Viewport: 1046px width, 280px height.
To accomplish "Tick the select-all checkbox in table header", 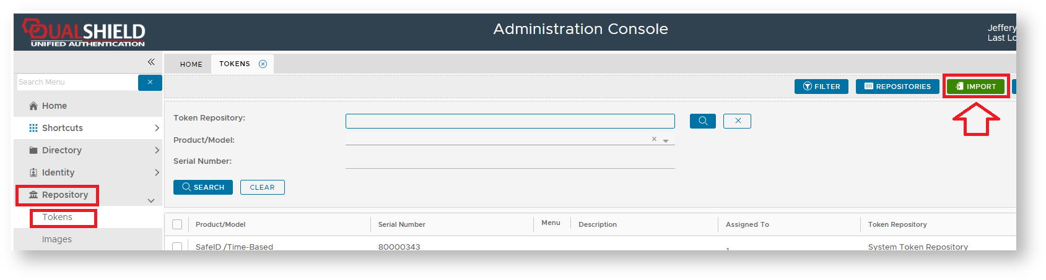I will tap(177, 224).
